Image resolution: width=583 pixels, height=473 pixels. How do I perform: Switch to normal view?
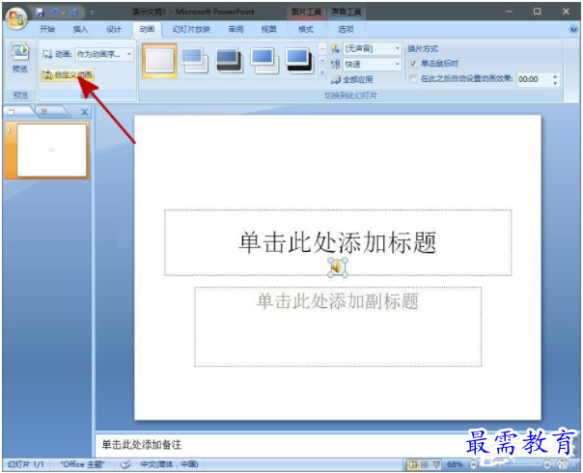tap(412, 464)
